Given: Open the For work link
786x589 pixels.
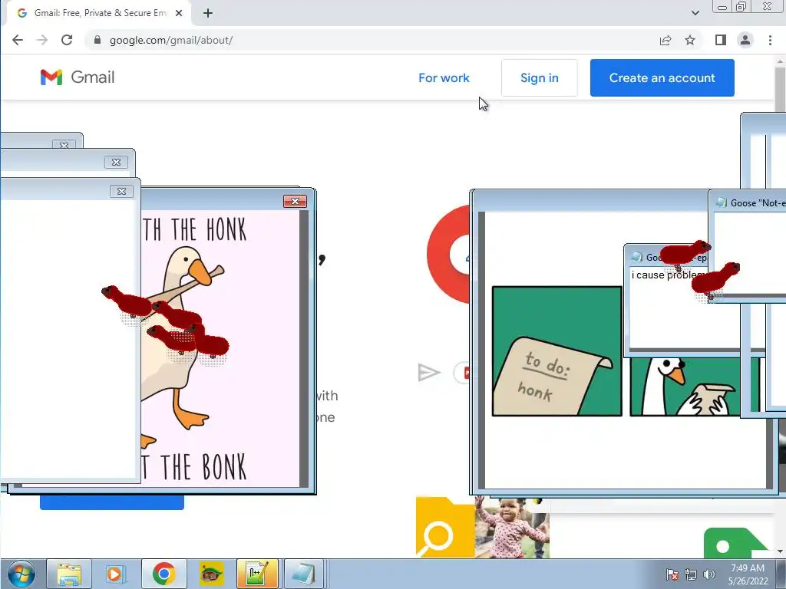Looking at the screenshot, I should click(444, 77).
